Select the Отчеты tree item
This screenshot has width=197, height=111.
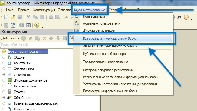coord(19,92)
